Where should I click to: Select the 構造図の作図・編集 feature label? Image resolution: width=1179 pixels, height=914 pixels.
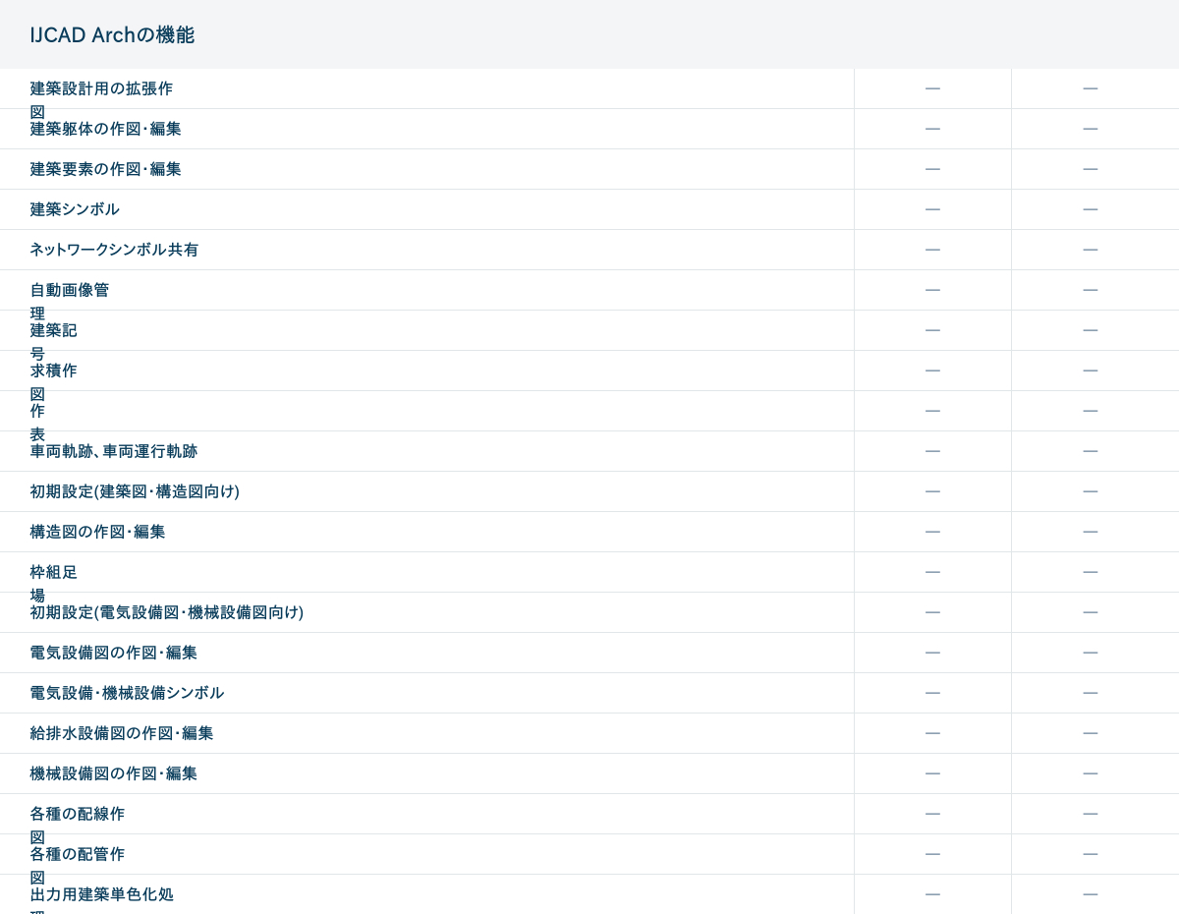97,532
